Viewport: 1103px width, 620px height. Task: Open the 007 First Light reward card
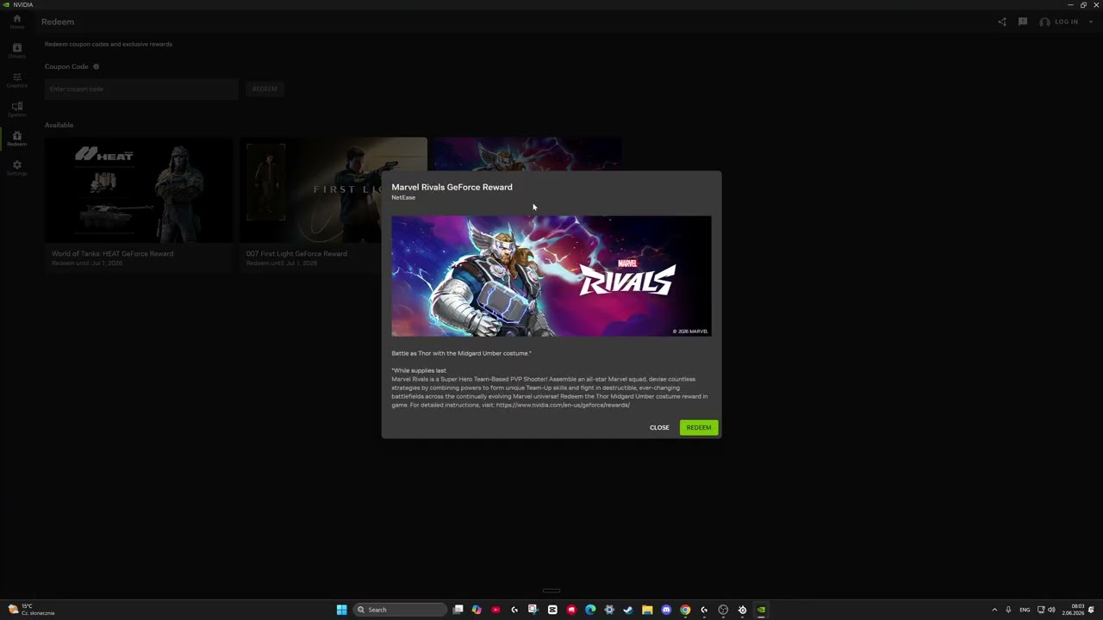(x=333, y=204)
